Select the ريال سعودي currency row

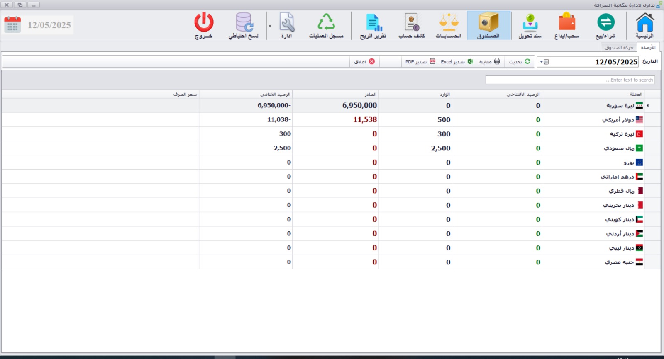331,148
